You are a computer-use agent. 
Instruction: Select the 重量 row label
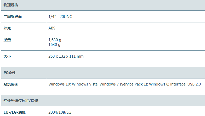click(7, 40)
